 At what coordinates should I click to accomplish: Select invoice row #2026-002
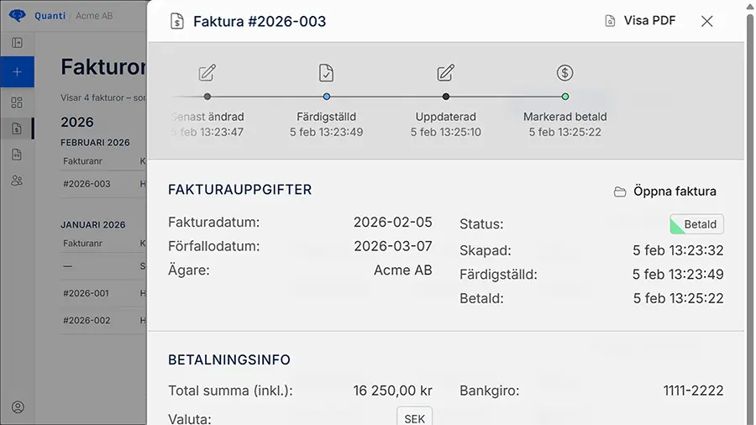click(103, 320)
